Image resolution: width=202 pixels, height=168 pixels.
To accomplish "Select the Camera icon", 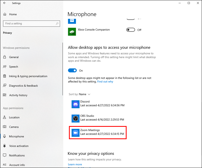I will click(5, 127).
